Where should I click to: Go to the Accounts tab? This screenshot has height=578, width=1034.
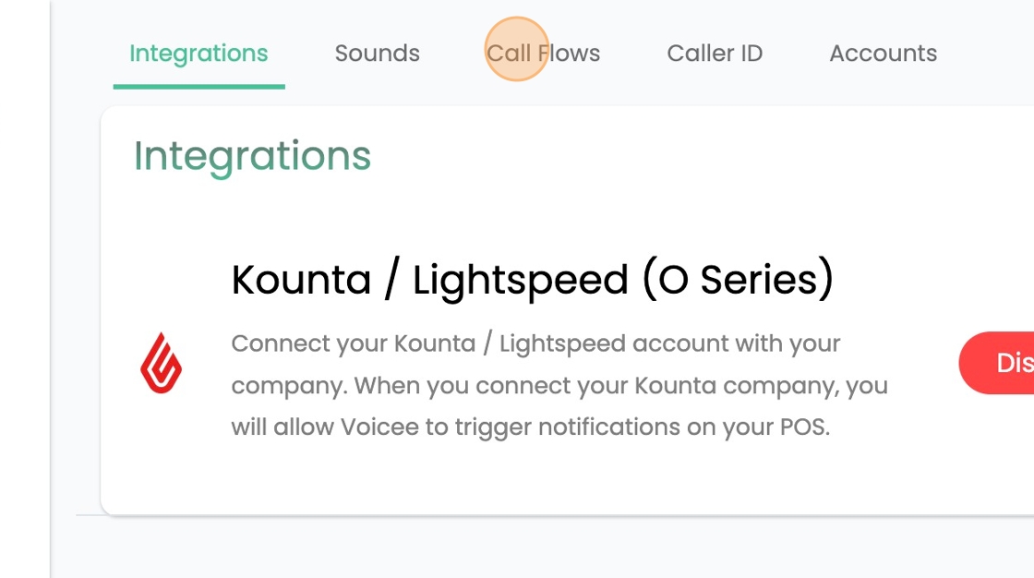click(883, 54)
